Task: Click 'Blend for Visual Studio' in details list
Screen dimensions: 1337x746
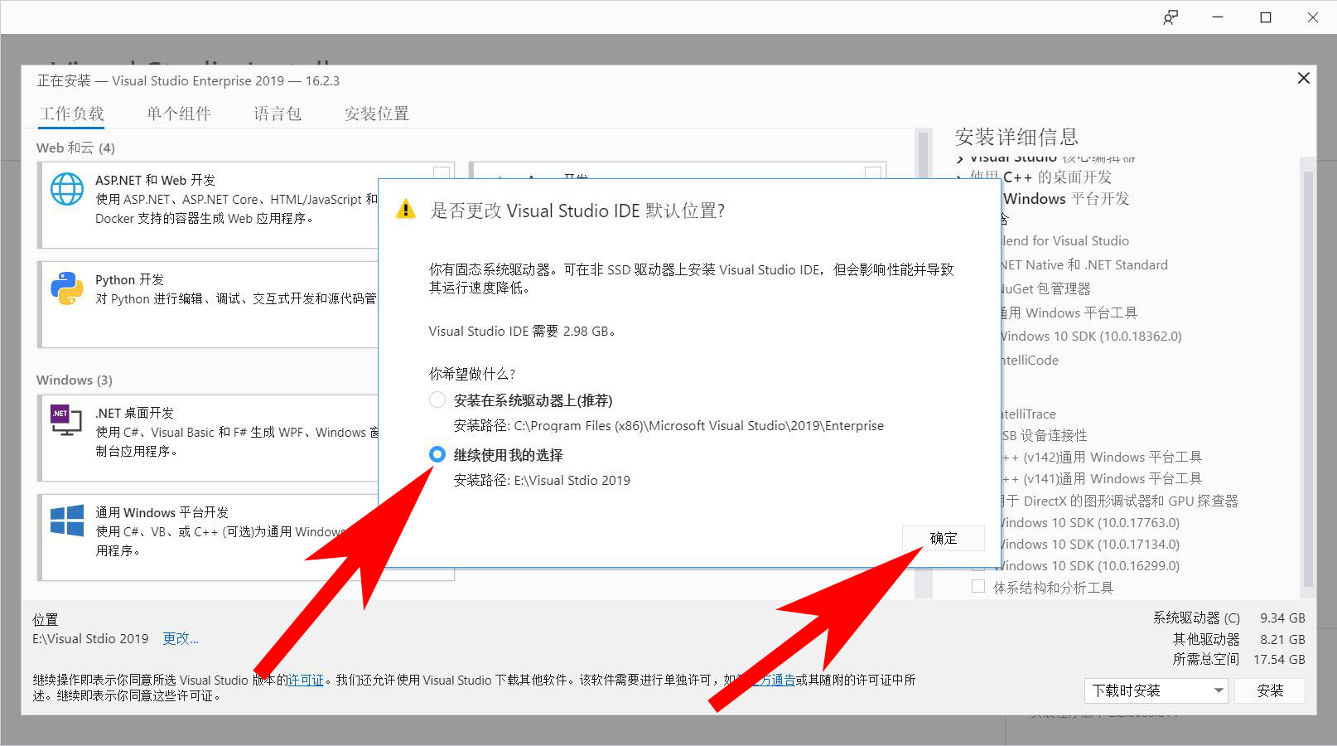Action: coord(1064,240)
